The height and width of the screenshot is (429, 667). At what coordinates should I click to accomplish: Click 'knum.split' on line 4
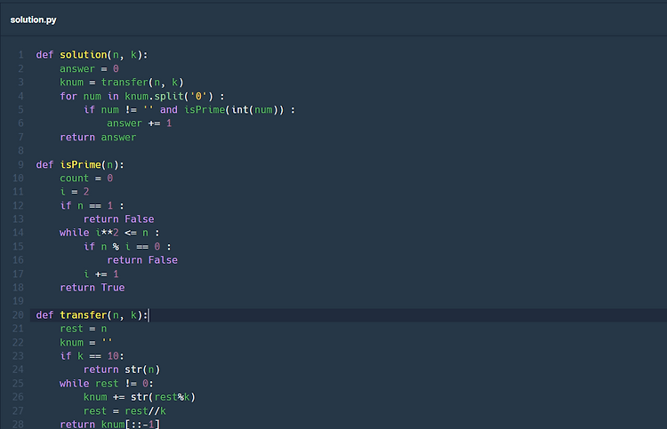(x=154, y=96)
